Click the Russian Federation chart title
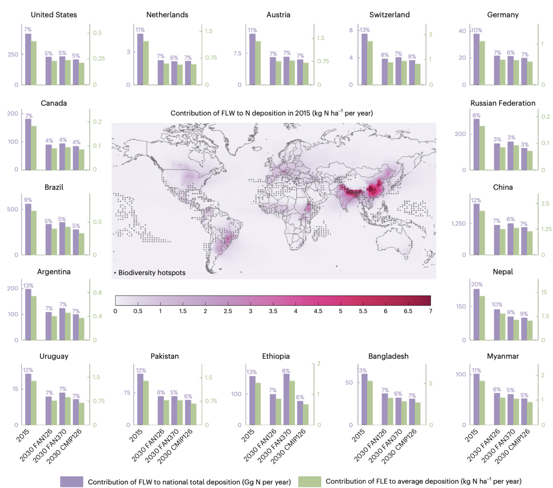Image resolution: width=553 pixels, height=488 pixels. pyautogui.click(x=503, y=103)
